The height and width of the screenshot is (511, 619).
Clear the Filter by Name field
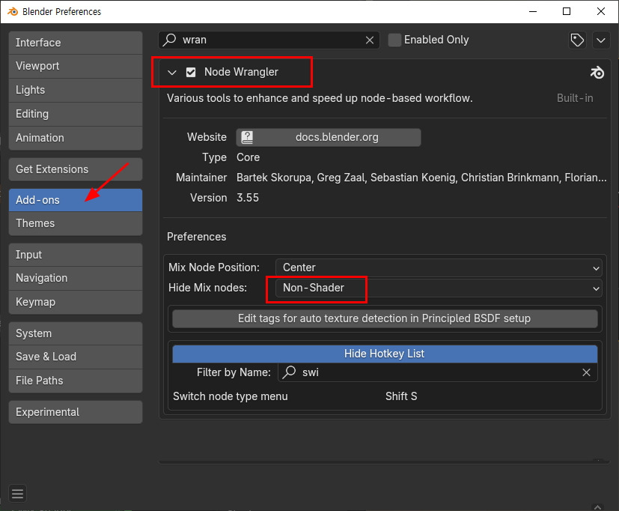pos(586,372)
